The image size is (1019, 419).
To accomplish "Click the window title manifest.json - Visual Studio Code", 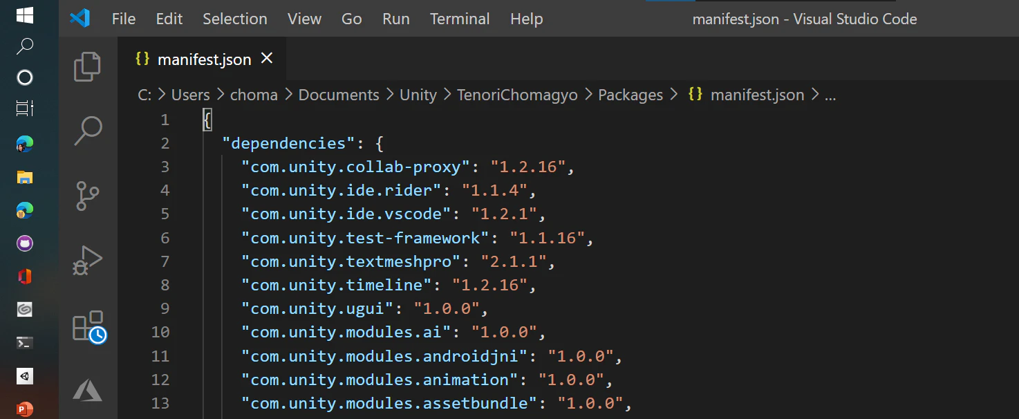I will click(x=805, y=19).
